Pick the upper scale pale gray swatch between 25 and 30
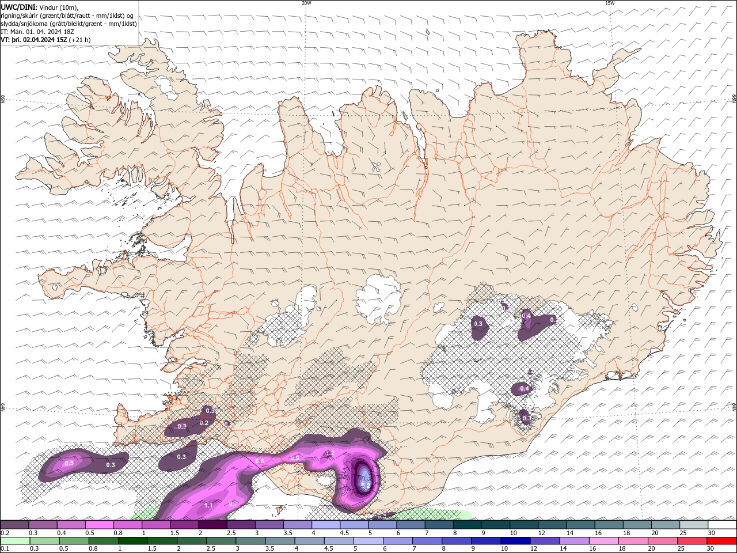 point(694,525)
